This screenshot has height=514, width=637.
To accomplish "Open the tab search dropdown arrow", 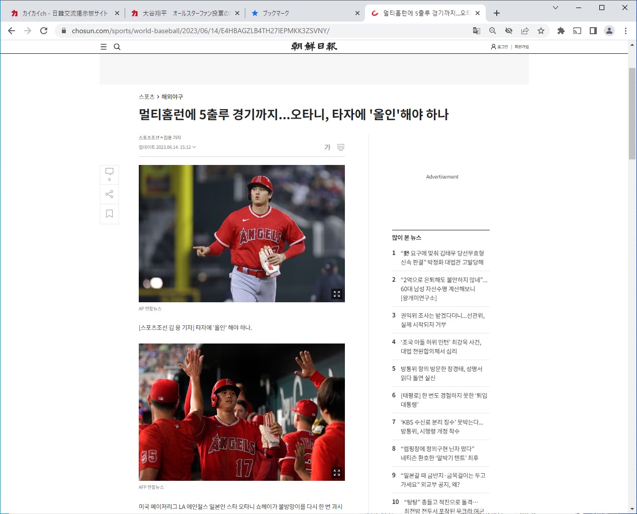I will coord(556,8).
